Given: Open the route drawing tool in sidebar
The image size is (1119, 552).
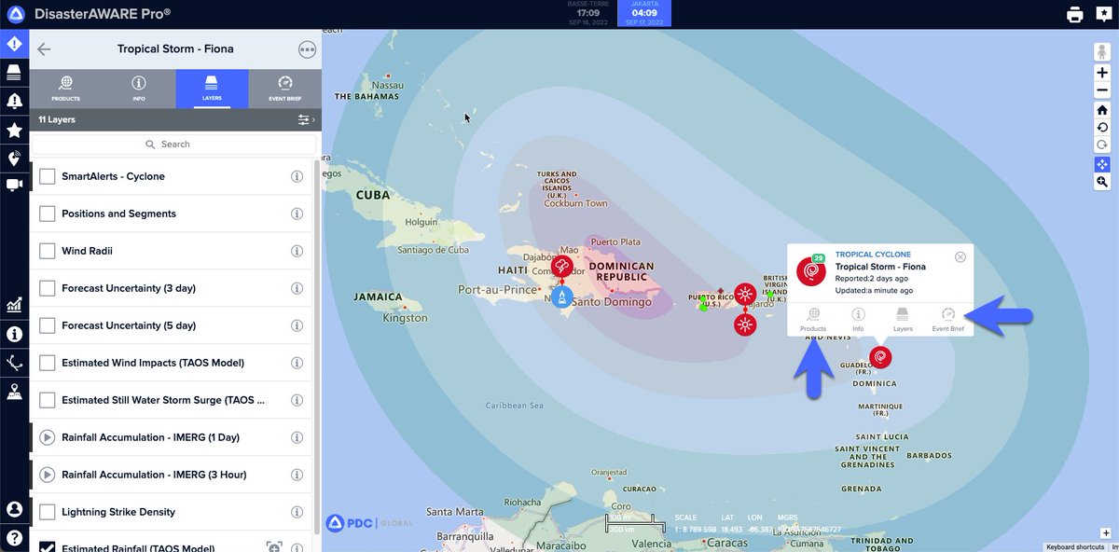Looking at the screenshot, I should (x=14, y=363).
